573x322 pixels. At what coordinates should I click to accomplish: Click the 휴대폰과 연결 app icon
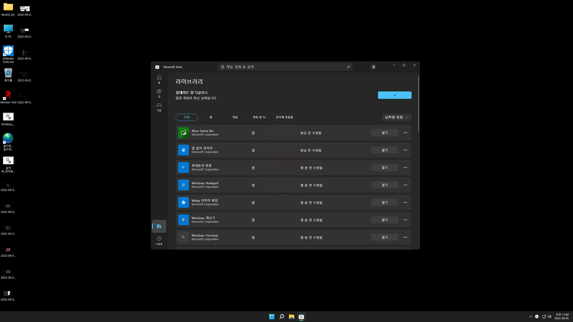tap(184, 167)
